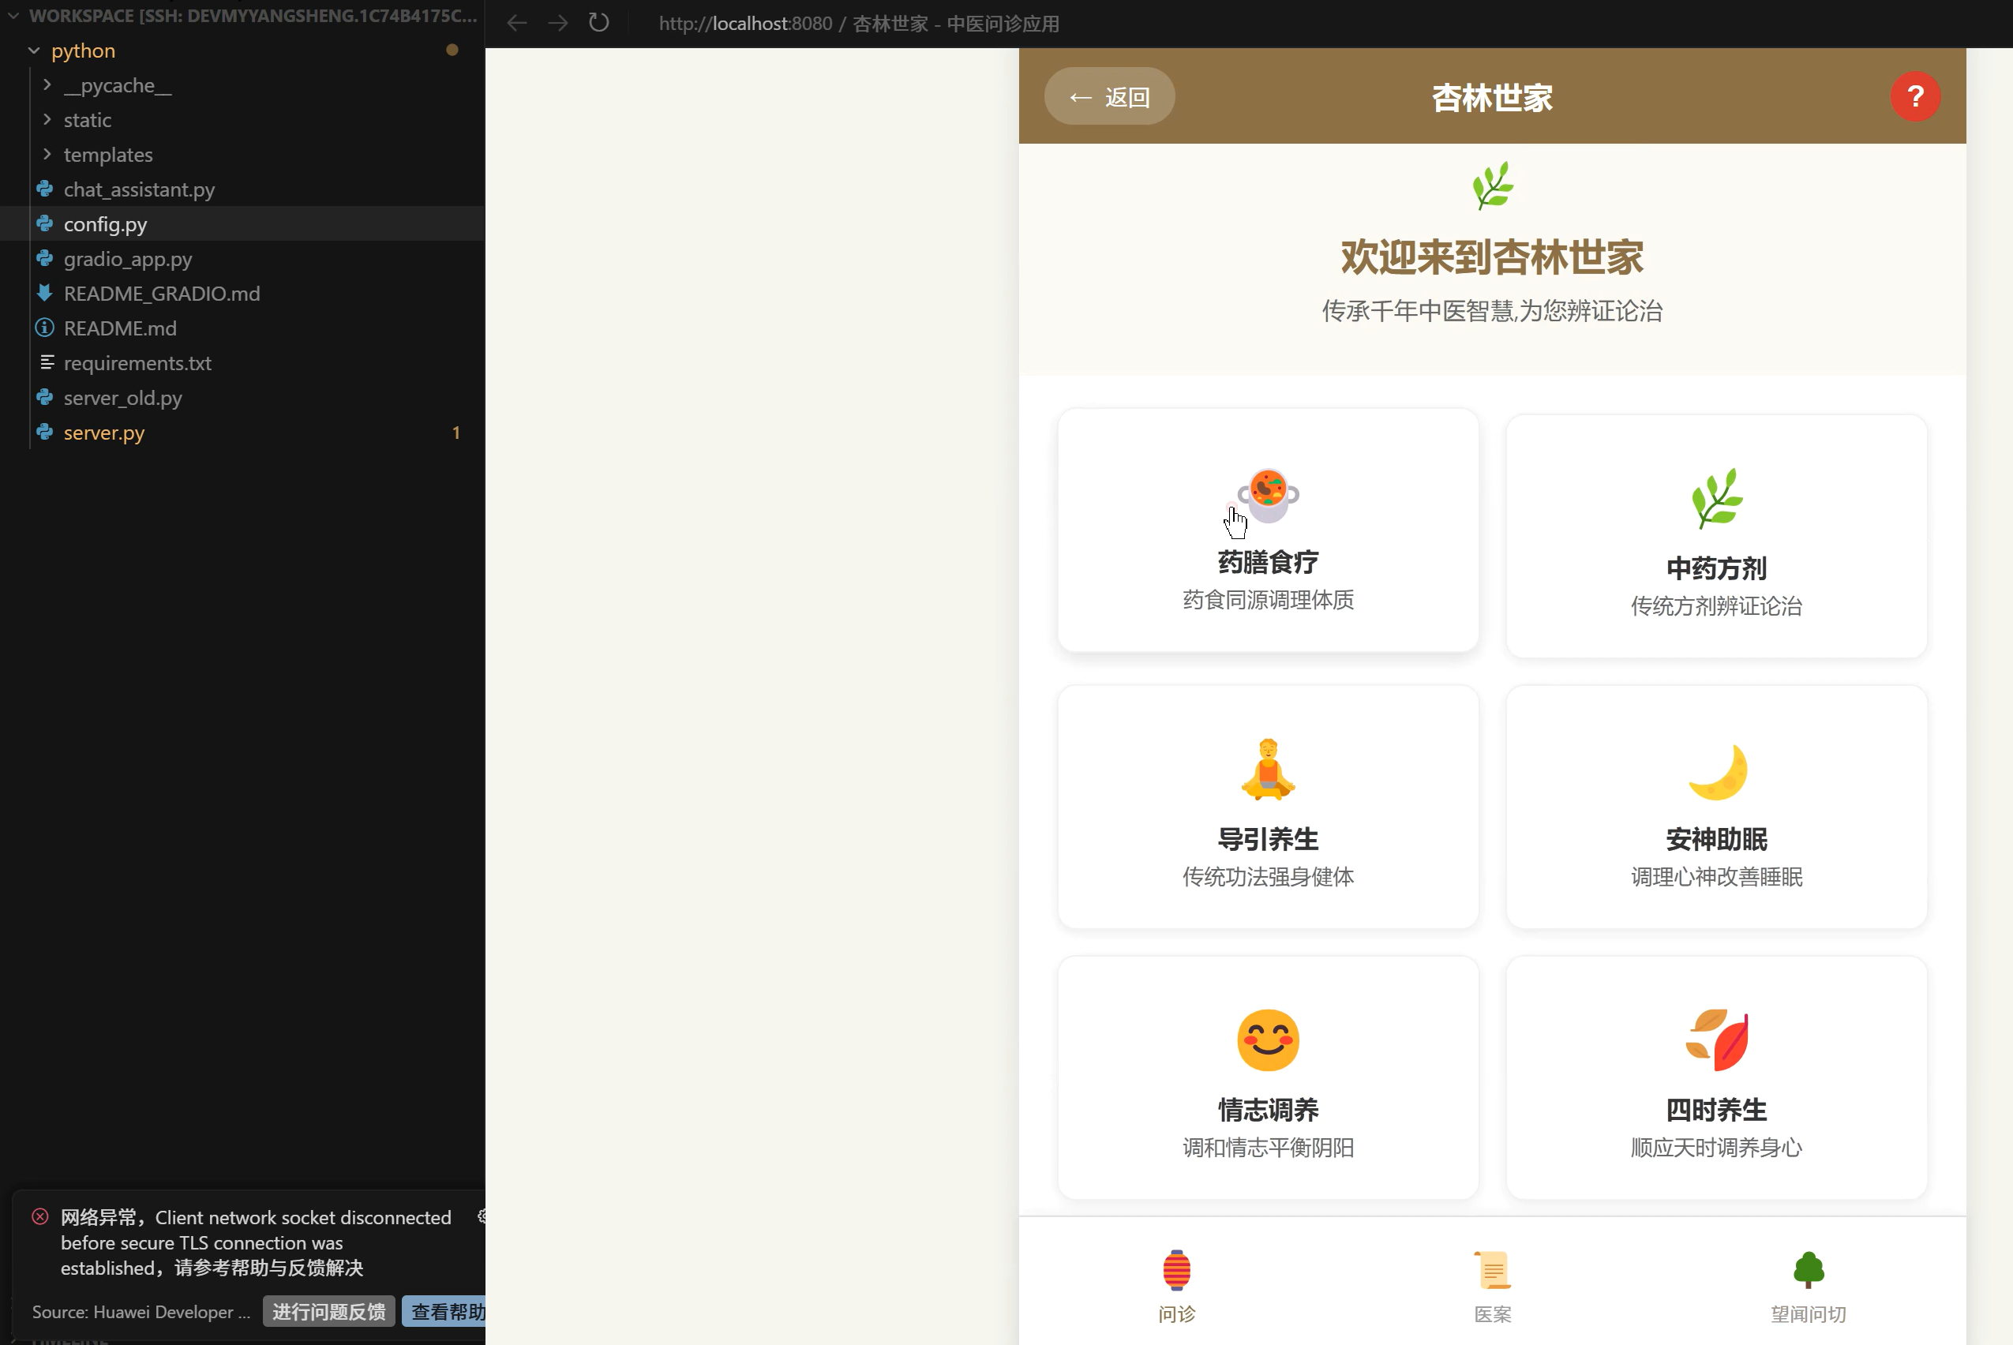Click the red help question mark icon

pyautogui.click(x=1914, y=97)
